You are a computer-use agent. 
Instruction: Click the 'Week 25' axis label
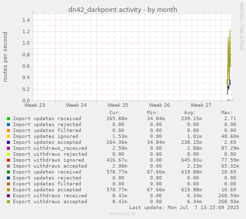pyautogui.click(x=118, y=105)
